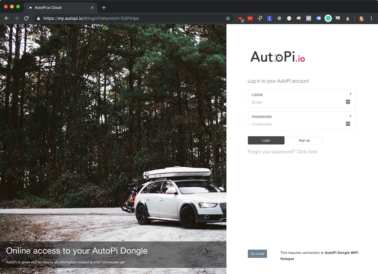Open the Chrome three-dot menu
The height and width of the screenshot is (274, 378).
pos(371,18)
